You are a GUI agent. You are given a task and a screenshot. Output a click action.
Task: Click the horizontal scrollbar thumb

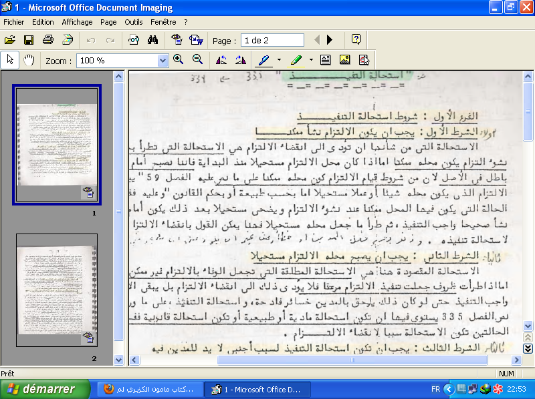(352, 360)
